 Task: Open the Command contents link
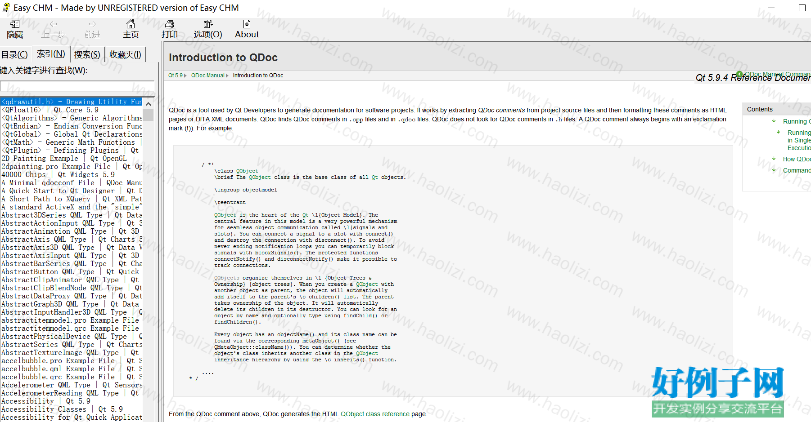797,170
